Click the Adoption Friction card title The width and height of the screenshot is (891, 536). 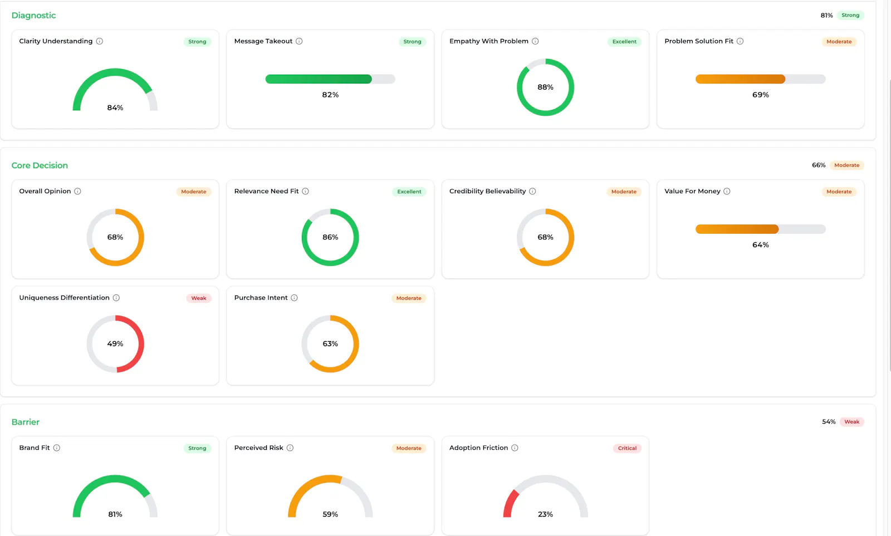[479, 448]
